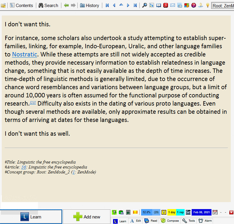Click the light bulb icon in toolbar
The height and width of the screenshot is (224, 234).
(208, 5)
